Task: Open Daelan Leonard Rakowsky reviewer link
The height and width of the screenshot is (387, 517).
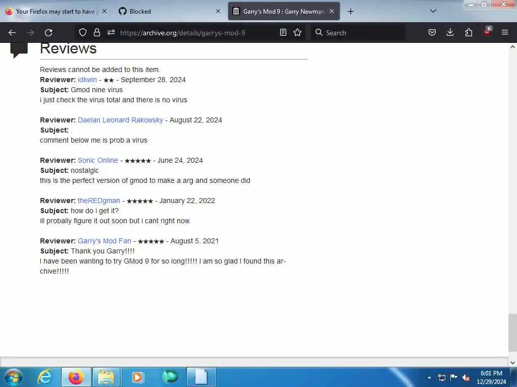Action: 120,120
